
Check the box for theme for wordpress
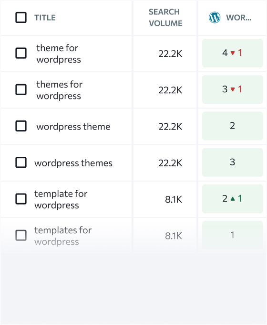pyautogui.click(x=21, y=53)
